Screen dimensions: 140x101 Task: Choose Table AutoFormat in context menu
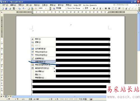pyautogui.click(x=43, y=65)
